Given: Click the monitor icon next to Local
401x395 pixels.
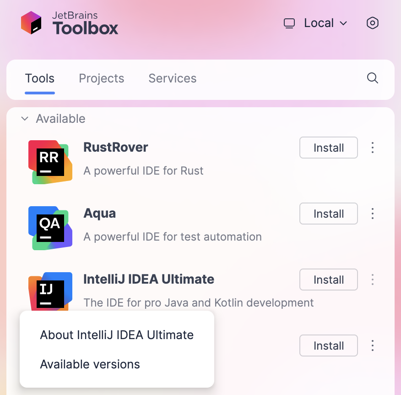Looking at the screenshot, I should pos(289,23).
